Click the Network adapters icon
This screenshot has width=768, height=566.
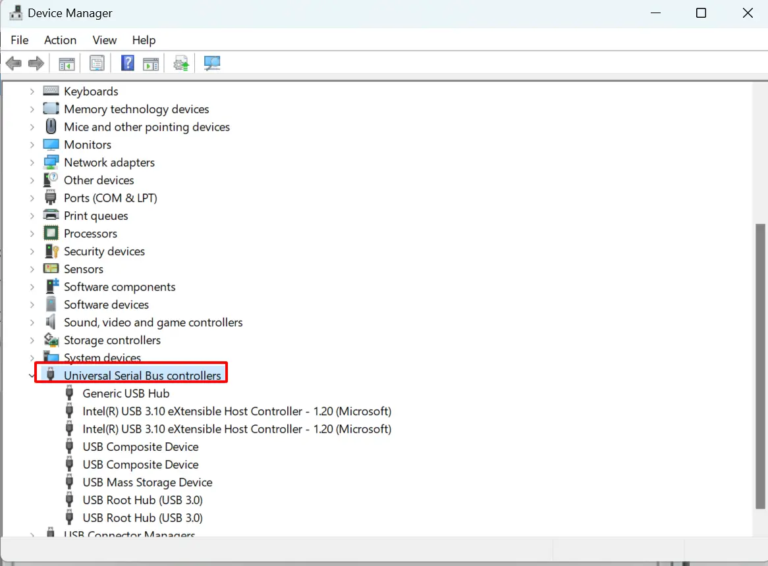pos(51,162)
